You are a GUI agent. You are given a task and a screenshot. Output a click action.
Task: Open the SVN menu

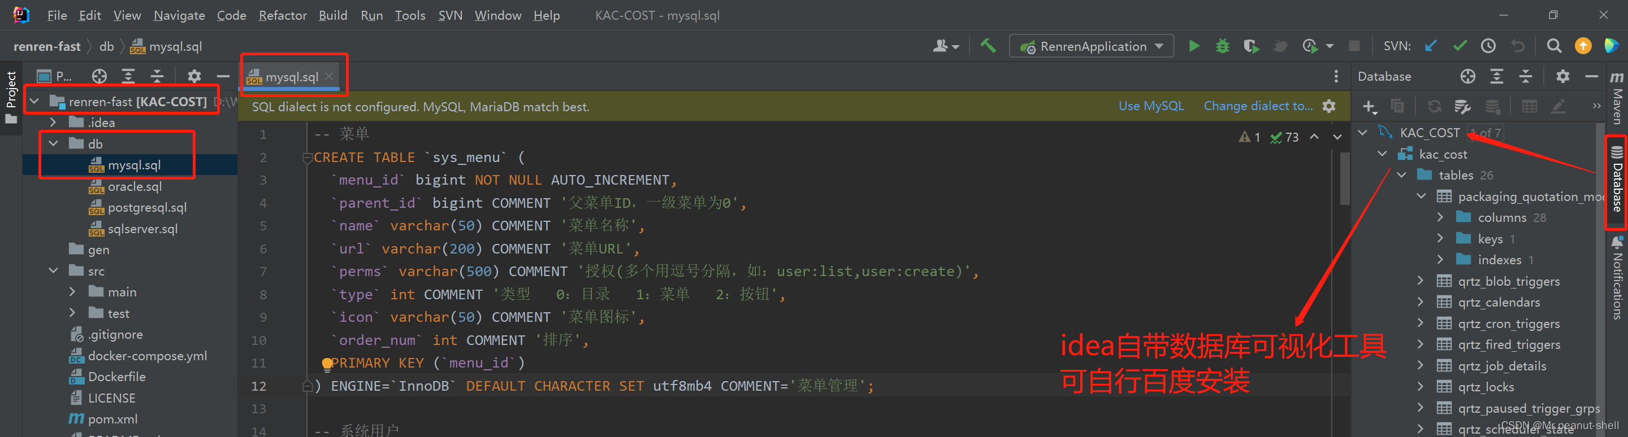tap(450, 15)
